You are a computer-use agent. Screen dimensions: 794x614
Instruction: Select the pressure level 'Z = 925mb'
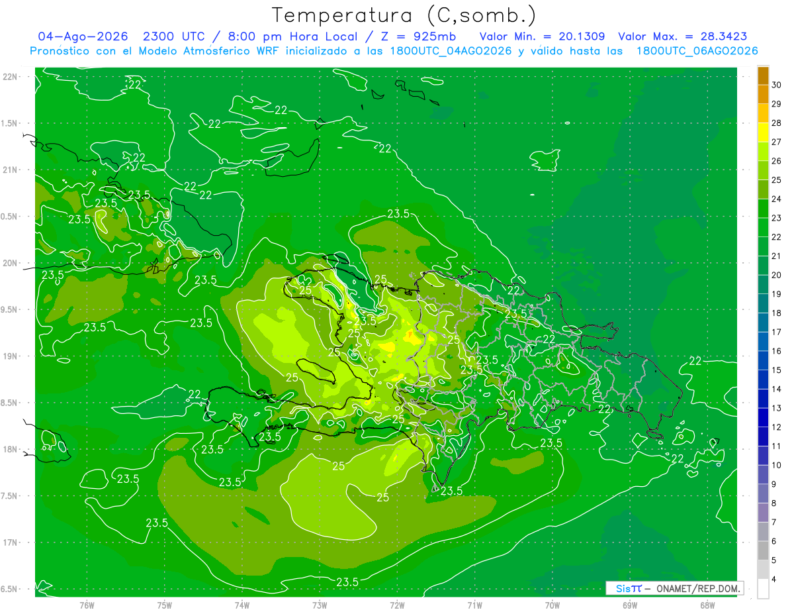(418, 36)
